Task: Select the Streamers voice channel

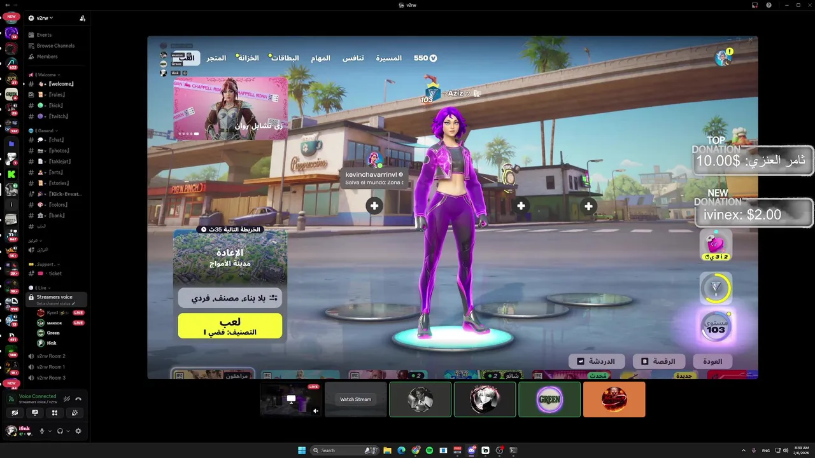Action: click(57, 300)
